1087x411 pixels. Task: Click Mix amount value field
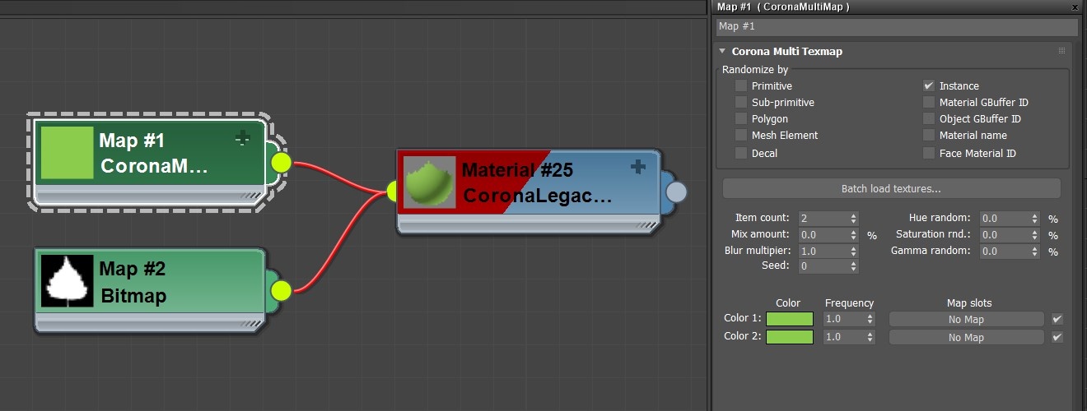pyautogui.click(x=822, y=235)
